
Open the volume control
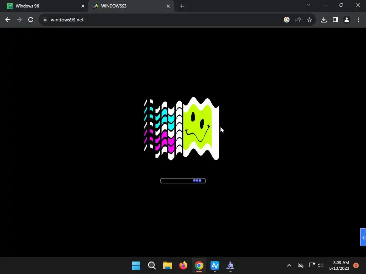point(320,265)
